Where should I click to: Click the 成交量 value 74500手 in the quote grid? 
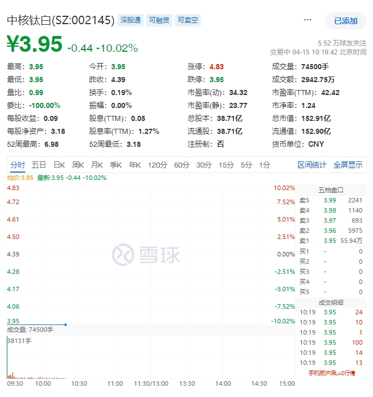(x=315, y=67)
